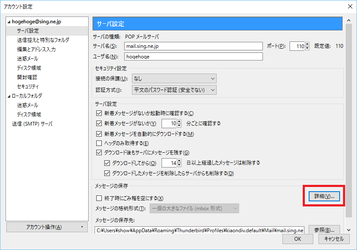This screenshot has width=357, height=250.
Task: Enable 終了時にごみ箱を空にする checkbox
Action: coord(99,198)
